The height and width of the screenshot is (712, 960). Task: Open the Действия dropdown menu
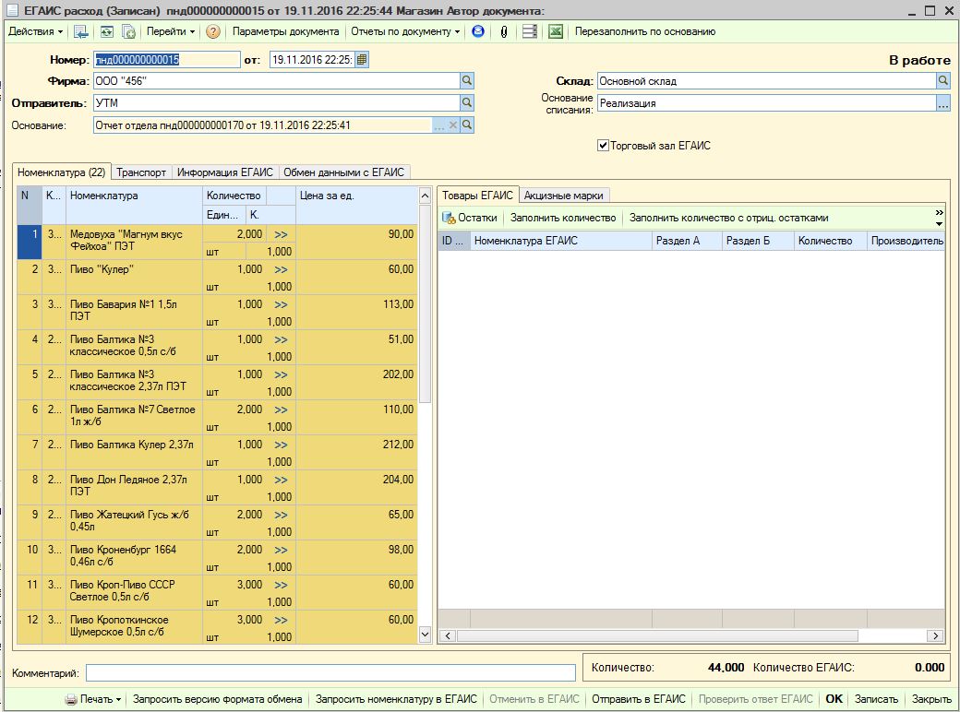35,31
